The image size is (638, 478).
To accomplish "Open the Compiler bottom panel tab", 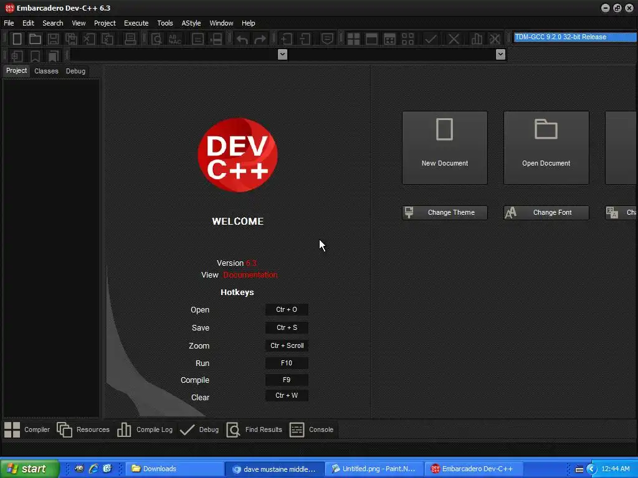I will click(27, 429).
